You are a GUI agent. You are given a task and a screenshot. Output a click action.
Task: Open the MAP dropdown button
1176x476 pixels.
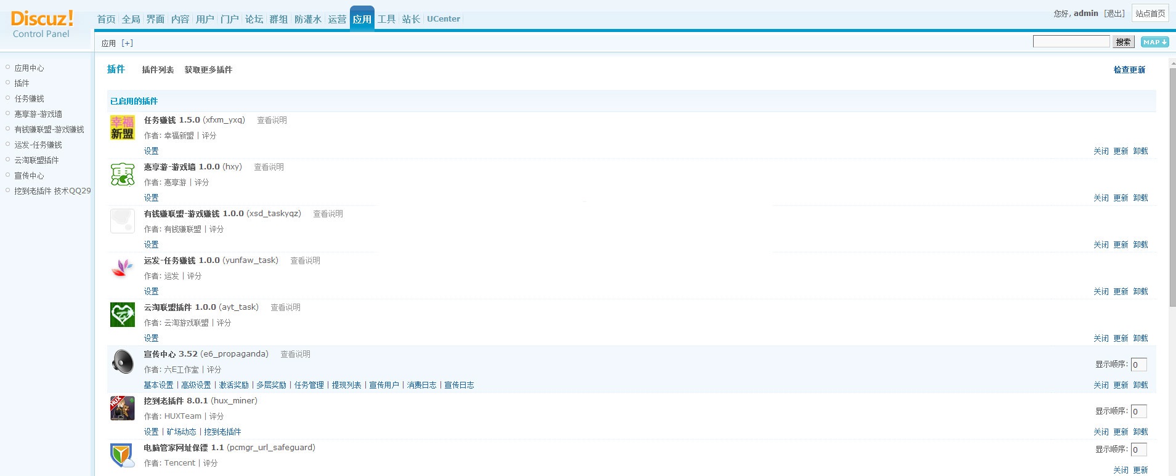1154,42
